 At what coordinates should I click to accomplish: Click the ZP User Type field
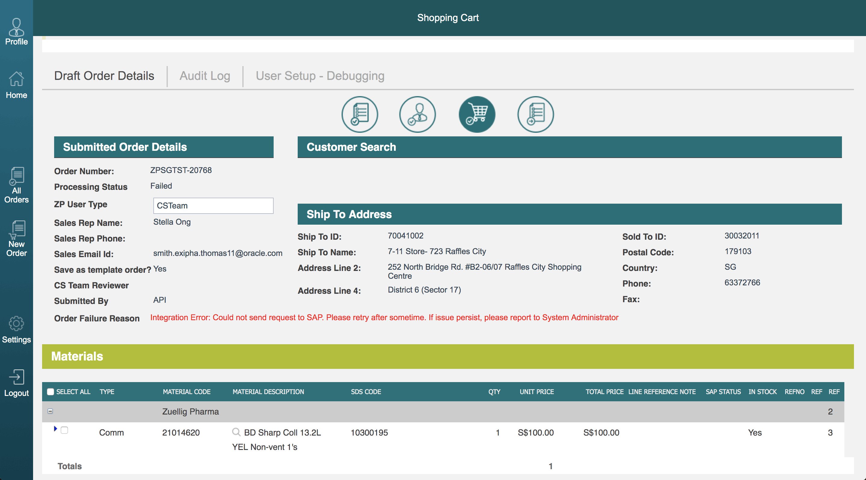[213, 205]
